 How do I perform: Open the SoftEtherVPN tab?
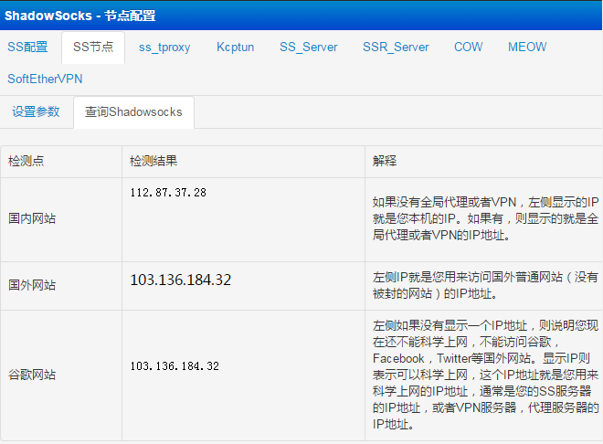coord(45,79)
